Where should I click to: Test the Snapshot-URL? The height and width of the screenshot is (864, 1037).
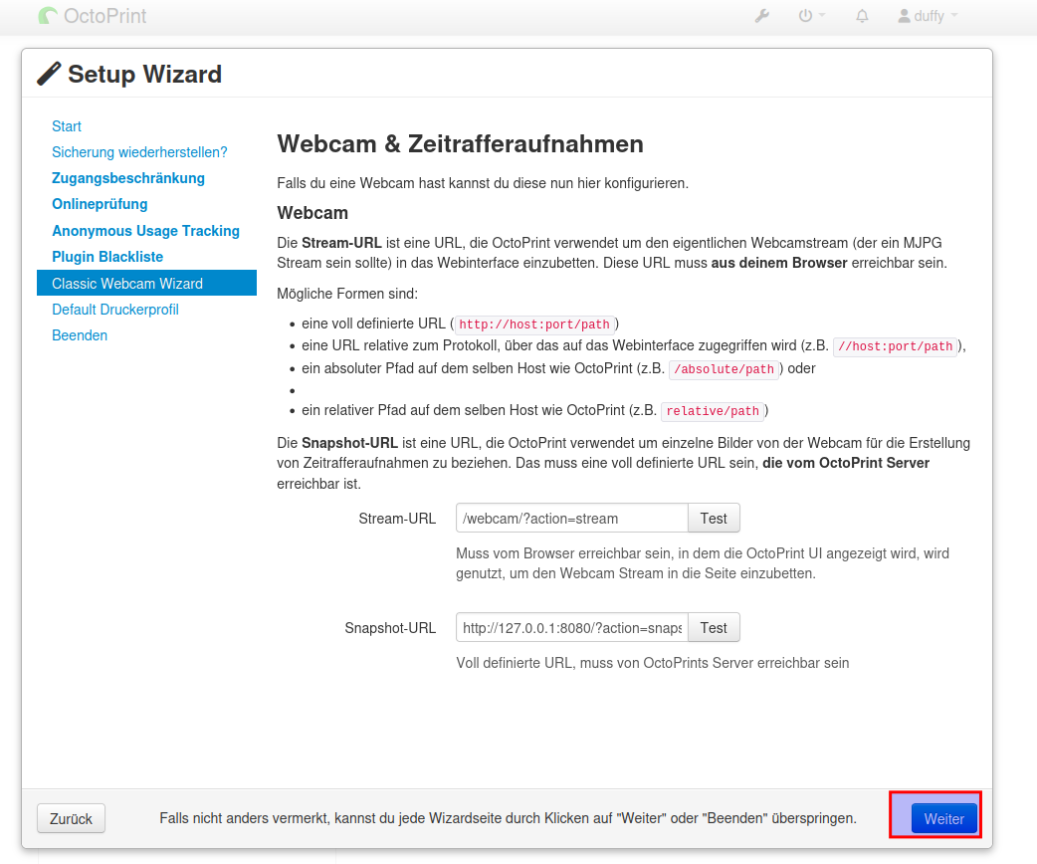click(714, 628)
